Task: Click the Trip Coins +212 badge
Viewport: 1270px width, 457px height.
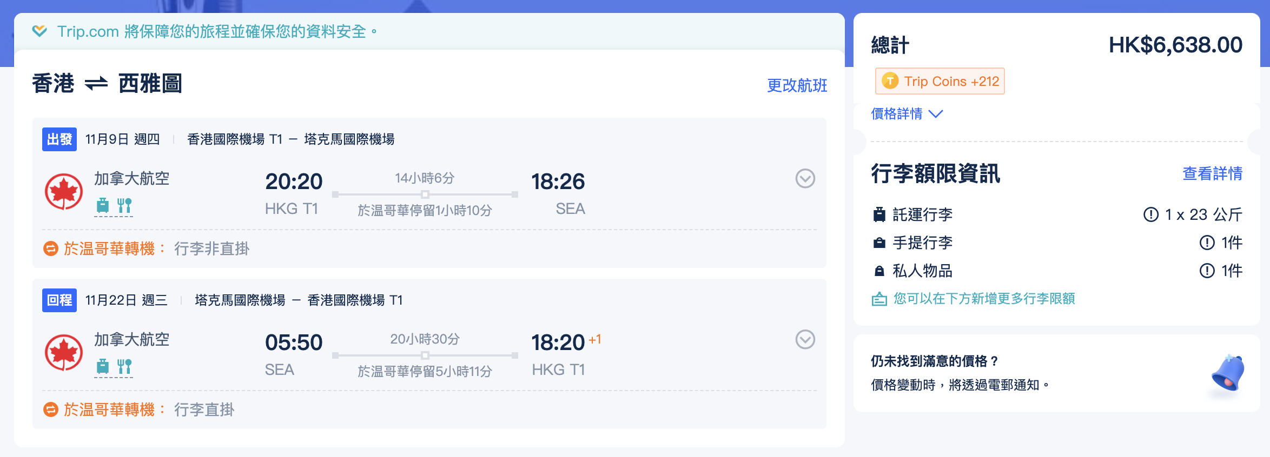Action: point(940,81)
